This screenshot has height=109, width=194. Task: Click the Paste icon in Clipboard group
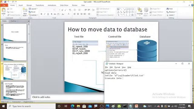click(x=3, y=10)
